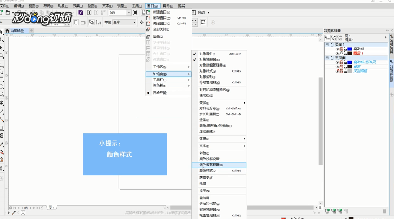Expand the 调色板 submenu in Window menu
Screen dimensions: 394x219
tap(168, 86)
